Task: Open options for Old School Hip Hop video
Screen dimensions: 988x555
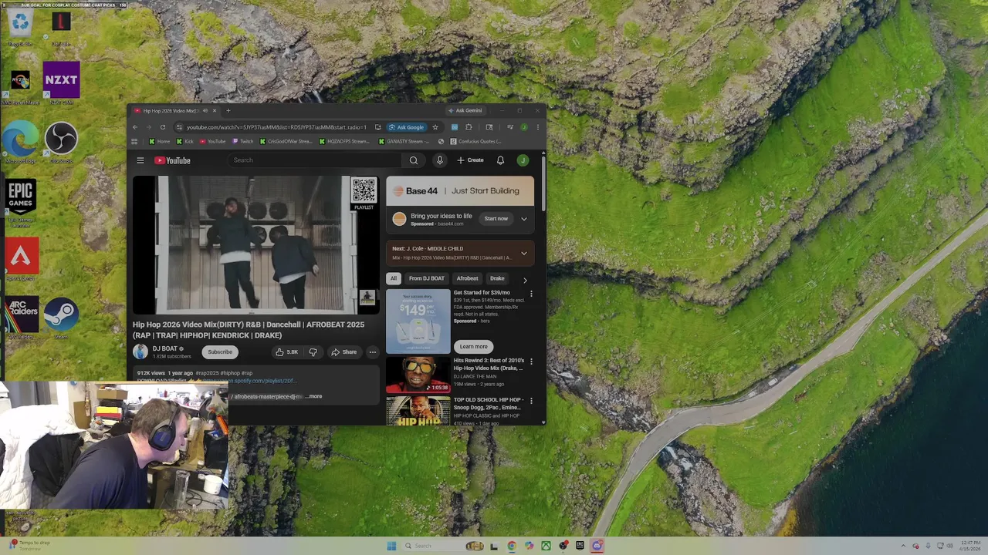Action: [531, 401]
